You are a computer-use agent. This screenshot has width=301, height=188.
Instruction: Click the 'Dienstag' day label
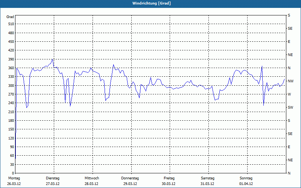click(x=53, y=178)
